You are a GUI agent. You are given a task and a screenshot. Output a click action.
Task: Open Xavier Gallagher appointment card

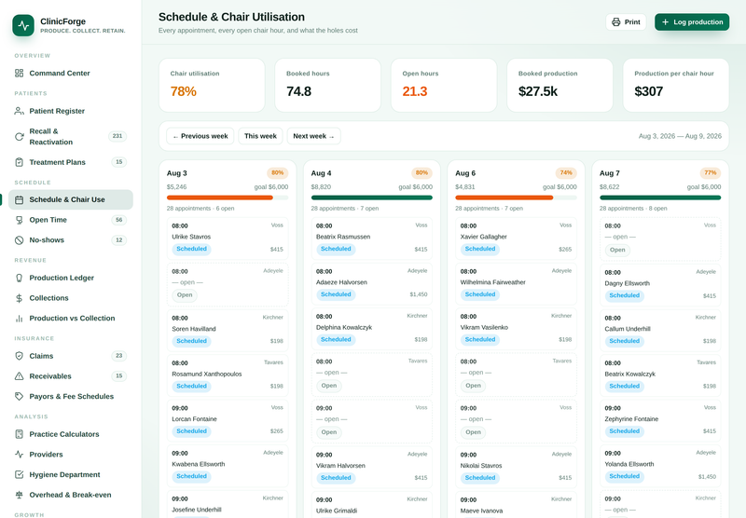[516, 238]
